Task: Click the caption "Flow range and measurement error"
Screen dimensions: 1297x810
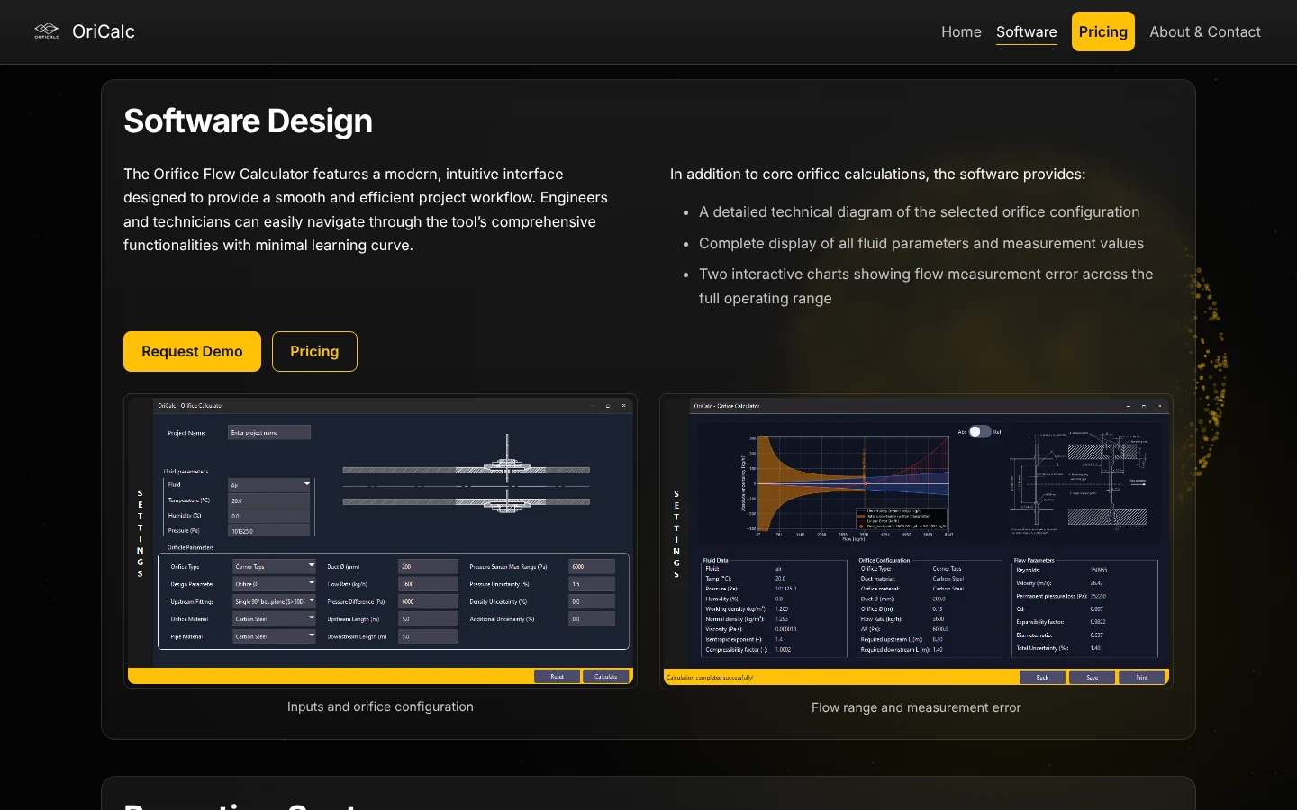Action: click(x=916, y=707)
